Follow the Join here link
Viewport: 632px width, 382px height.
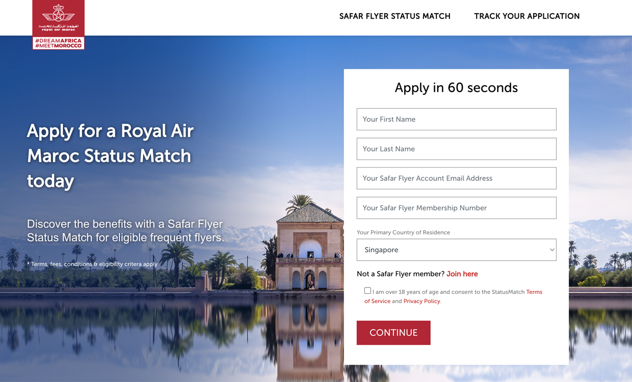pyautogui.click(x=462, y=274)
